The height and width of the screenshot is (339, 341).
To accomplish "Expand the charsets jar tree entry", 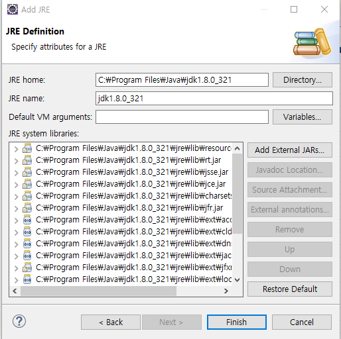I will 16,197.
